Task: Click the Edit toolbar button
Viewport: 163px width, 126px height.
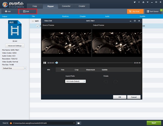Action: pyautogui.click(x=27, y=11)
